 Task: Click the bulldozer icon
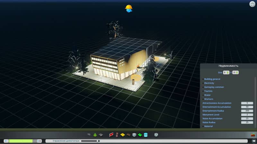(253, 135)
